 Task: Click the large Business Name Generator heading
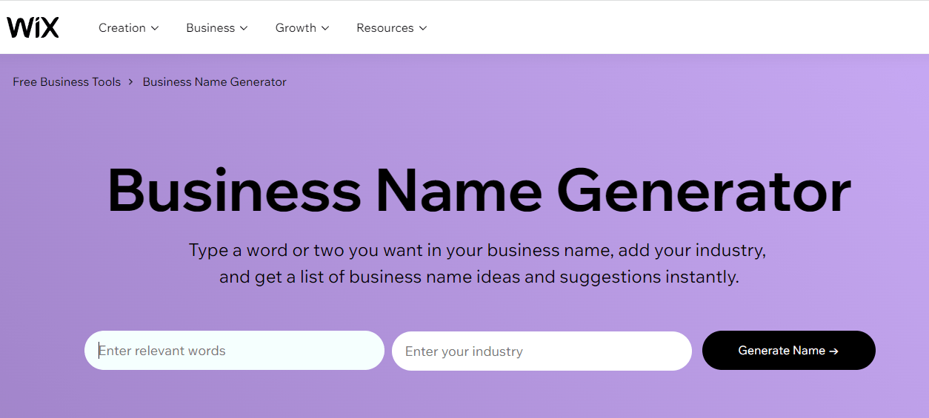tap(479, 192)
